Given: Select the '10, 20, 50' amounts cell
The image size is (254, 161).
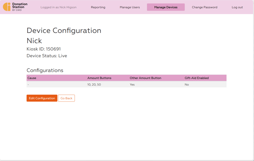Looking at the screenshot, I should pos(94,84).
